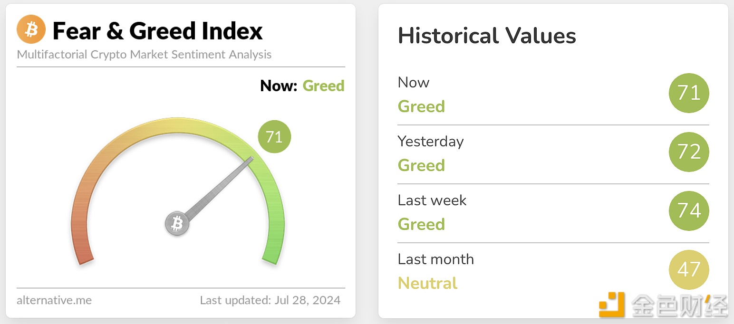The width and height of the screenshot is (734, 324).
Task: Click the Last updated Jul 28, 2024 text
Action: coord(270,300)
